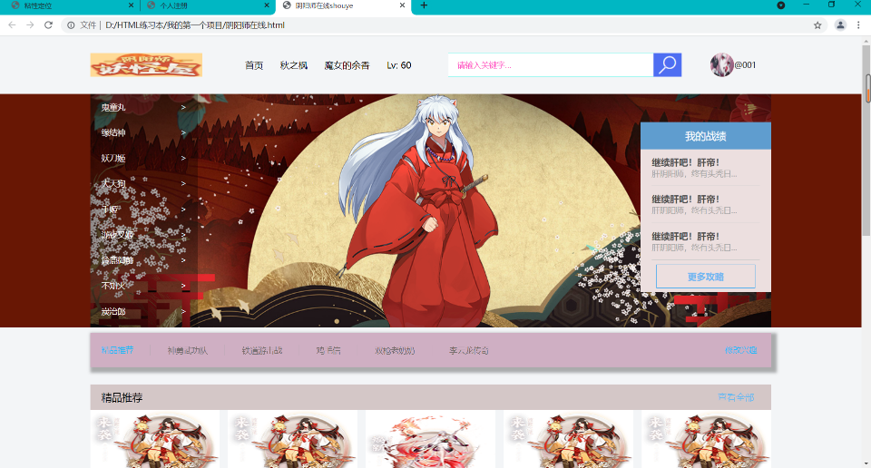
Task: Select 缘结神 in the sidebar list
Action: click(113, 133)
